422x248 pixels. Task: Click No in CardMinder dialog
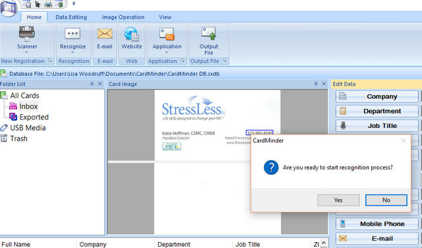coord(386,200)
